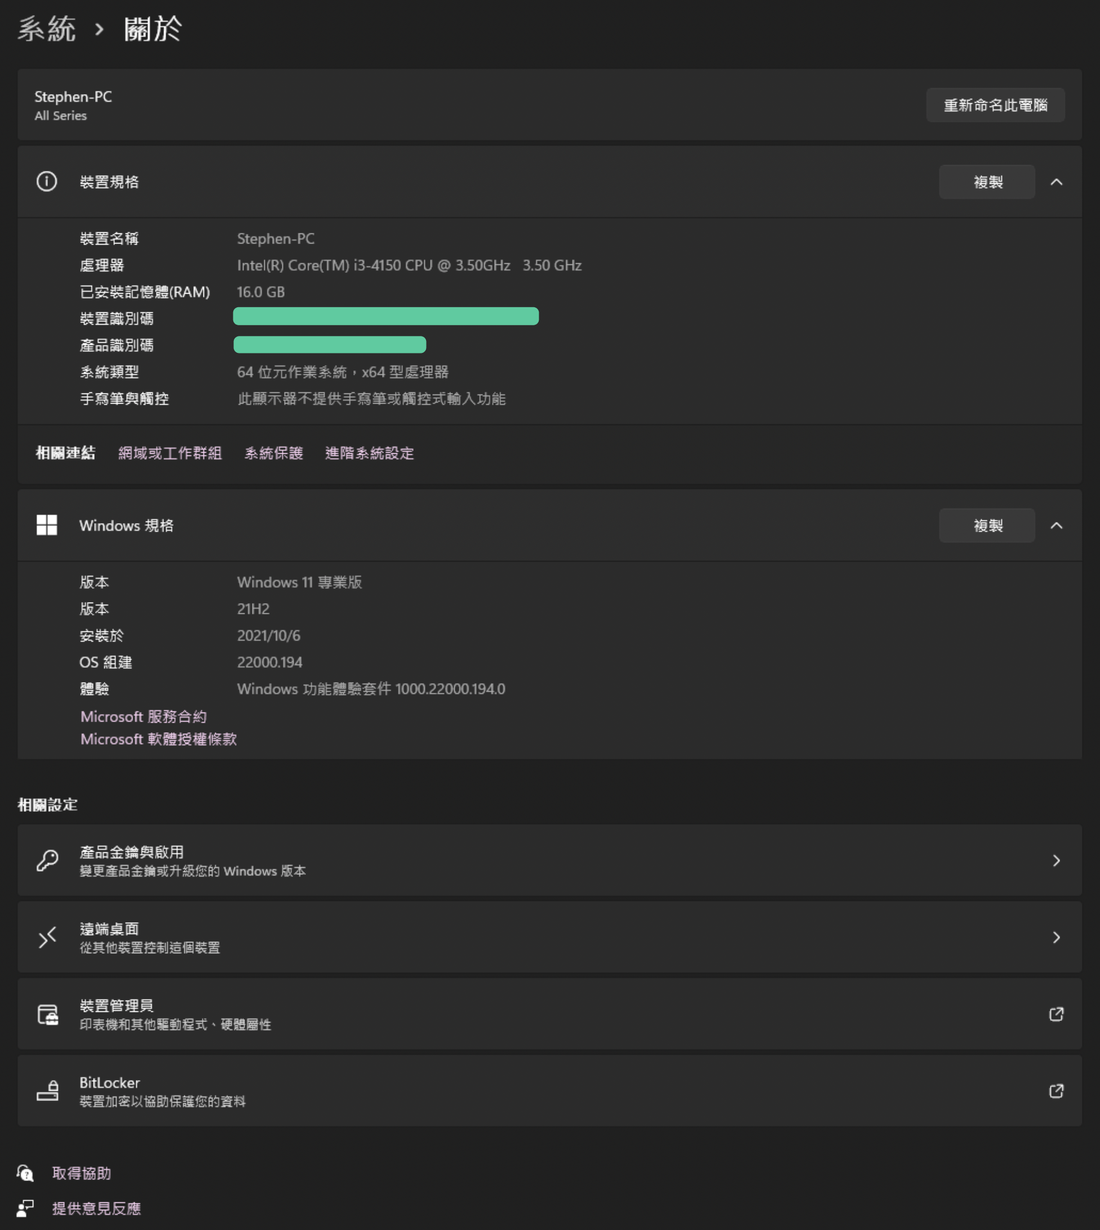Viewport: 1100px width, 1230px height.
Task: Open 提供意見反應 link
Action: (x=96, y=1208)
